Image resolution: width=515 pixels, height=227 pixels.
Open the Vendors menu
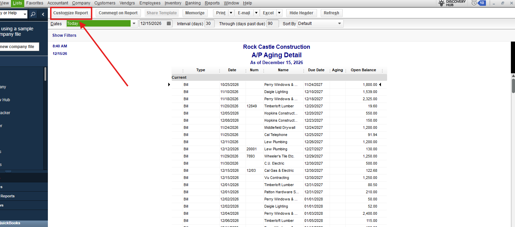[x=127, y=3]
